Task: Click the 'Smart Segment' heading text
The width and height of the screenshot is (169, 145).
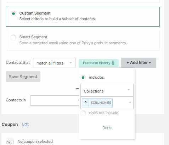Action: coord(33,37)
